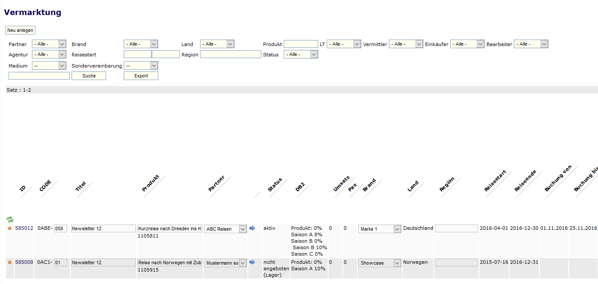Screen dimensions: 598x284
Task: Click the Suche button
Action: pos(89,76)
